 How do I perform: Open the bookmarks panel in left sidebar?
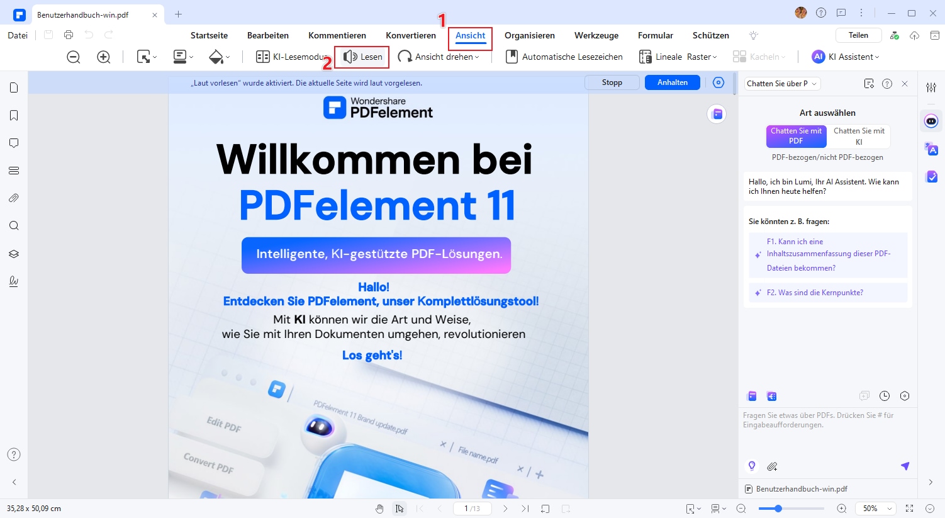point(14,115)
